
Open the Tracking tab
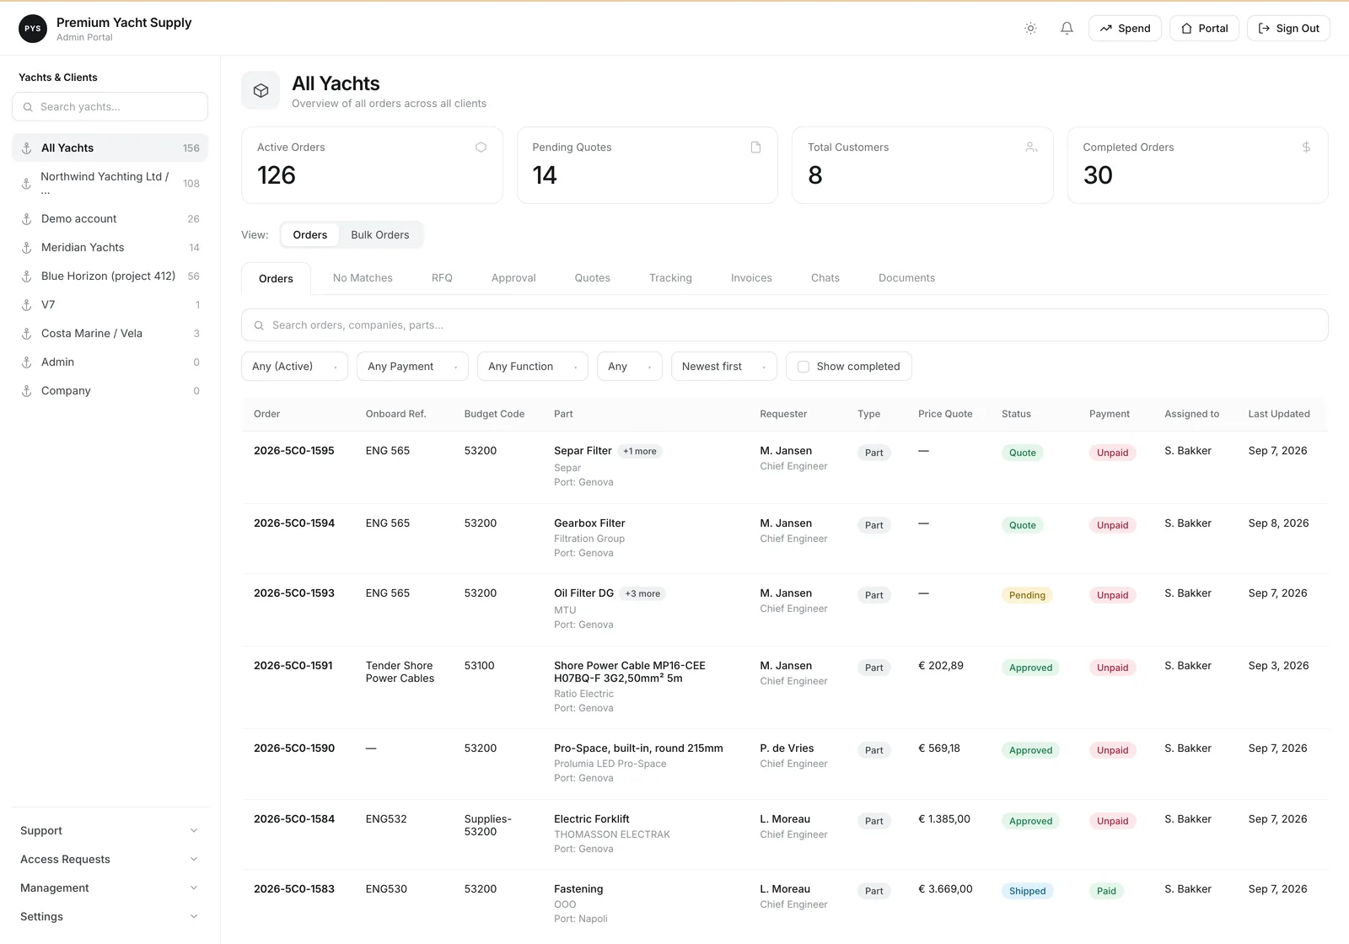(x=670, y=278)
